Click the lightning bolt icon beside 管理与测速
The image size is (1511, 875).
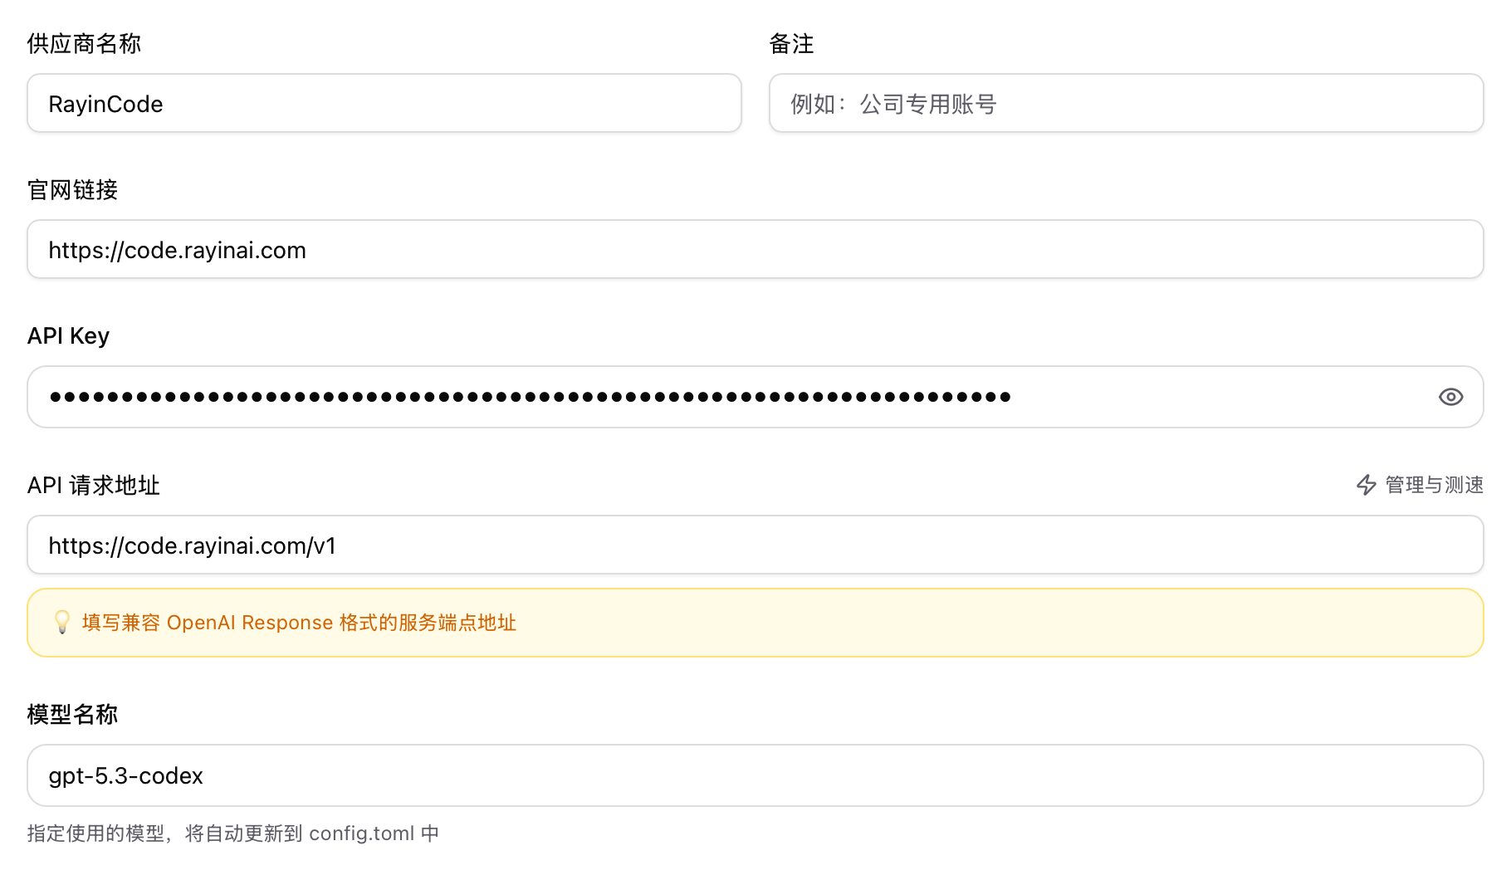[1367, 486]
